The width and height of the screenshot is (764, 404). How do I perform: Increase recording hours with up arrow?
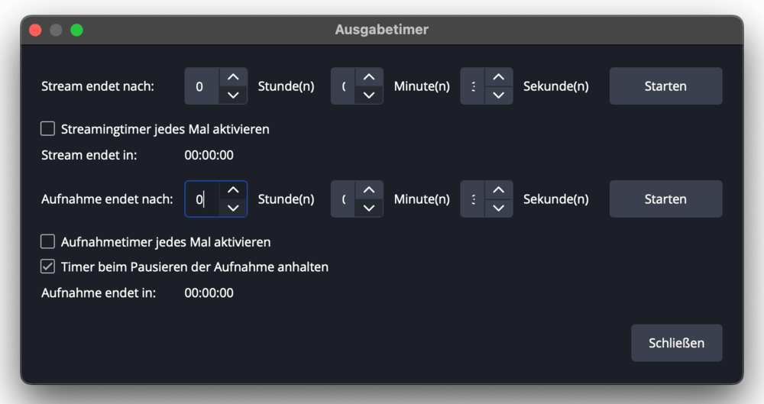233,190
